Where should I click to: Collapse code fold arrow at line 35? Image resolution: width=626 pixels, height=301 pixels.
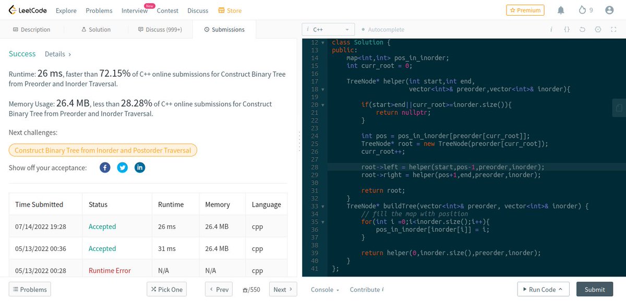(x=323, y=222)
